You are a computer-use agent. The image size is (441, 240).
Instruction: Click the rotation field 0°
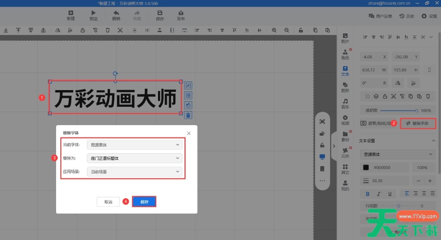coord(374,83)
